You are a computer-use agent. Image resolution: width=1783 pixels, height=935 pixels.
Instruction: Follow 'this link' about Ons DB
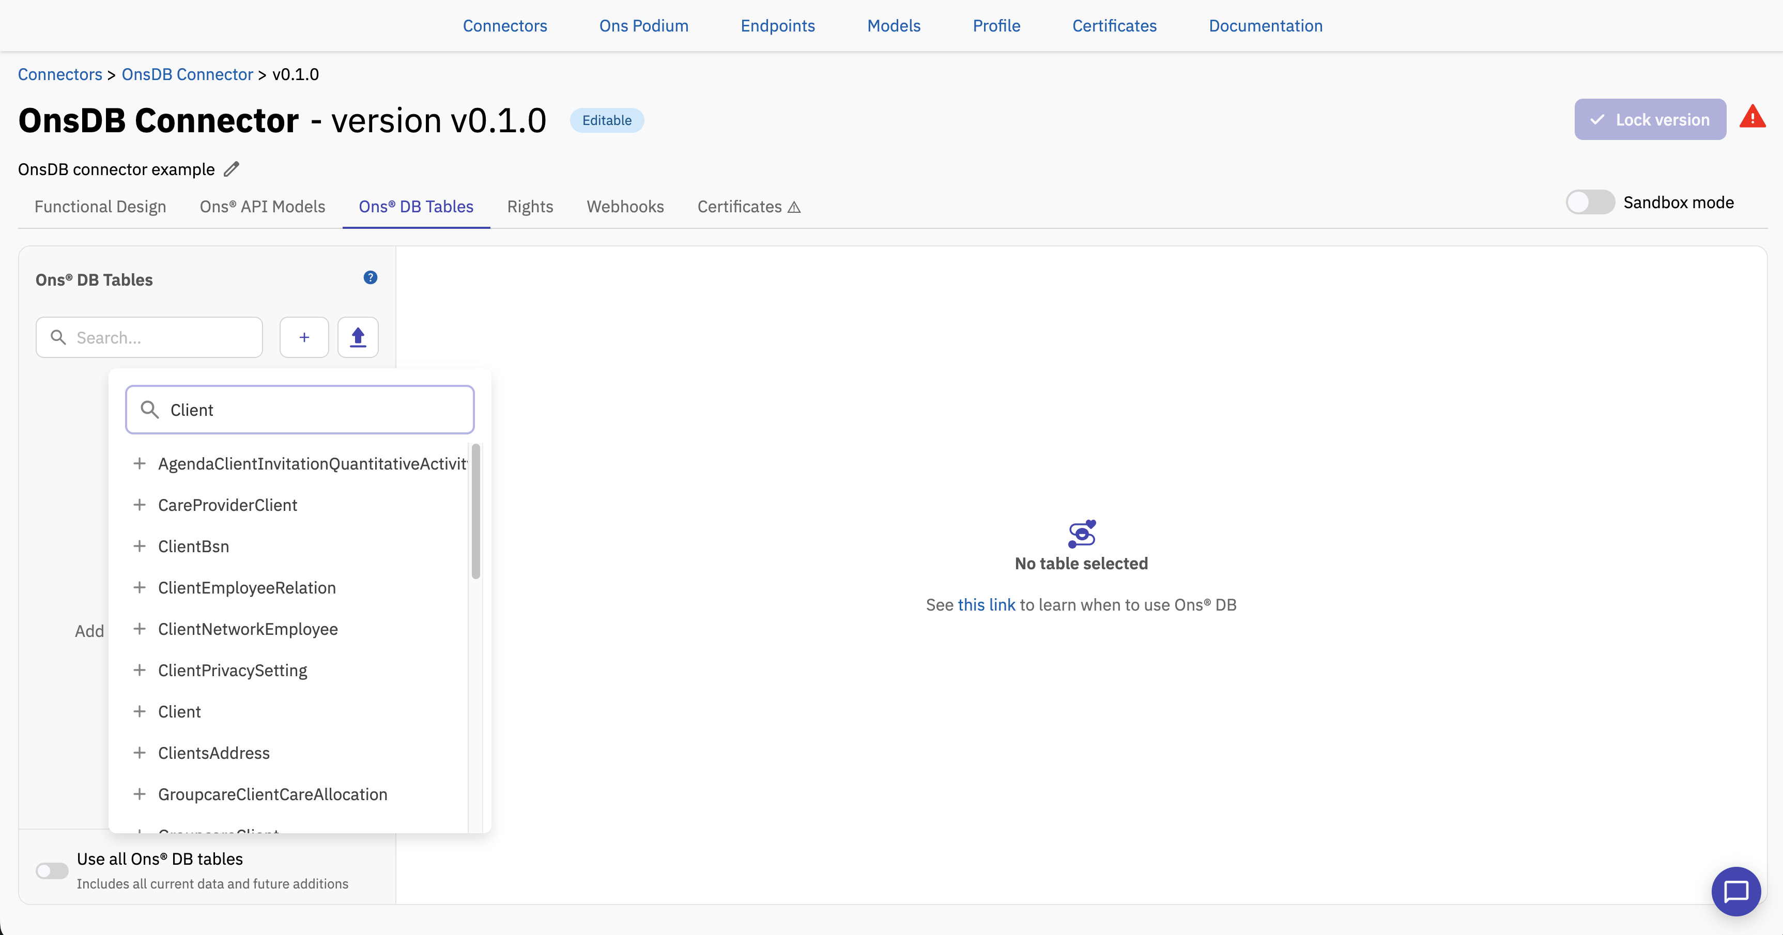[x=986, y=604]
